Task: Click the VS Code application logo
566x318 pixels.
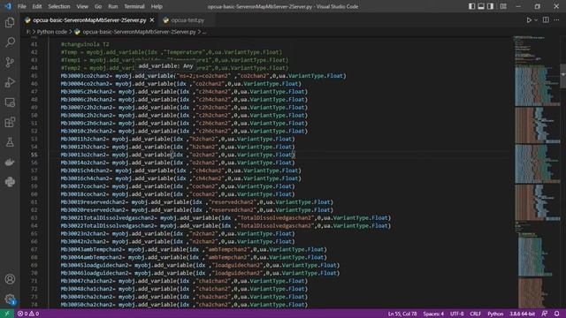Action: click(x=8, y=6)
